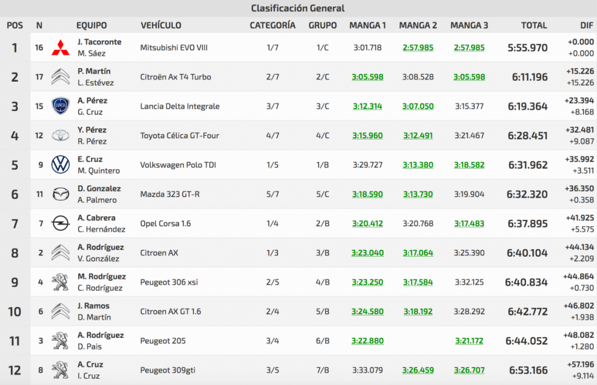Click the Citroën logo next to J. Ramos
Viewport: 597px width, 385px height.
click(x=61, y=311)
